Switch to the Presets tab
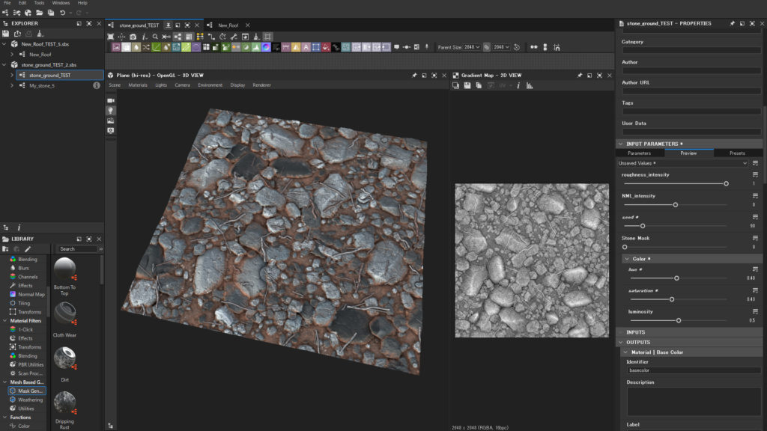767x431 pixels. (x=737, y=153)
